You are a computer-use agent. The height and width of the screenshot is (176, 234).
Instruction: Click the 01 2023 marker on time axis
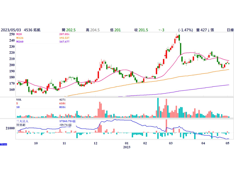point(127,145)
